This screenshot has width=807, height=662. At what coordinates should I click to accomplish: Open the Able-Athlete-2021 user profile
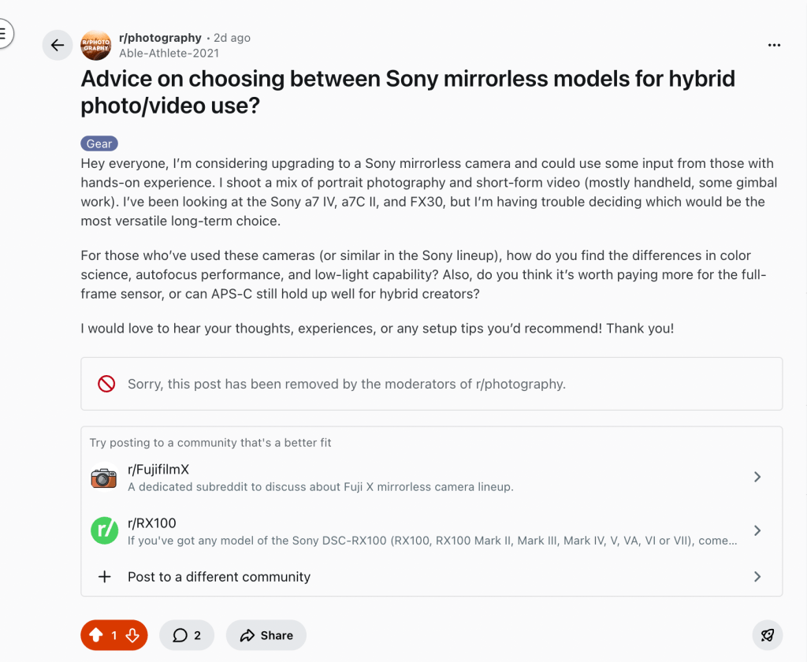169,53
